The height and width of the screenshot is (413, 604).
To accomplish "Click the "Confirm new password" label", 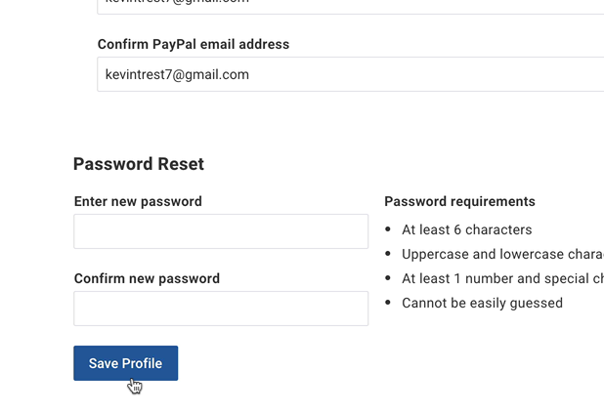I will tap(147, 278).
